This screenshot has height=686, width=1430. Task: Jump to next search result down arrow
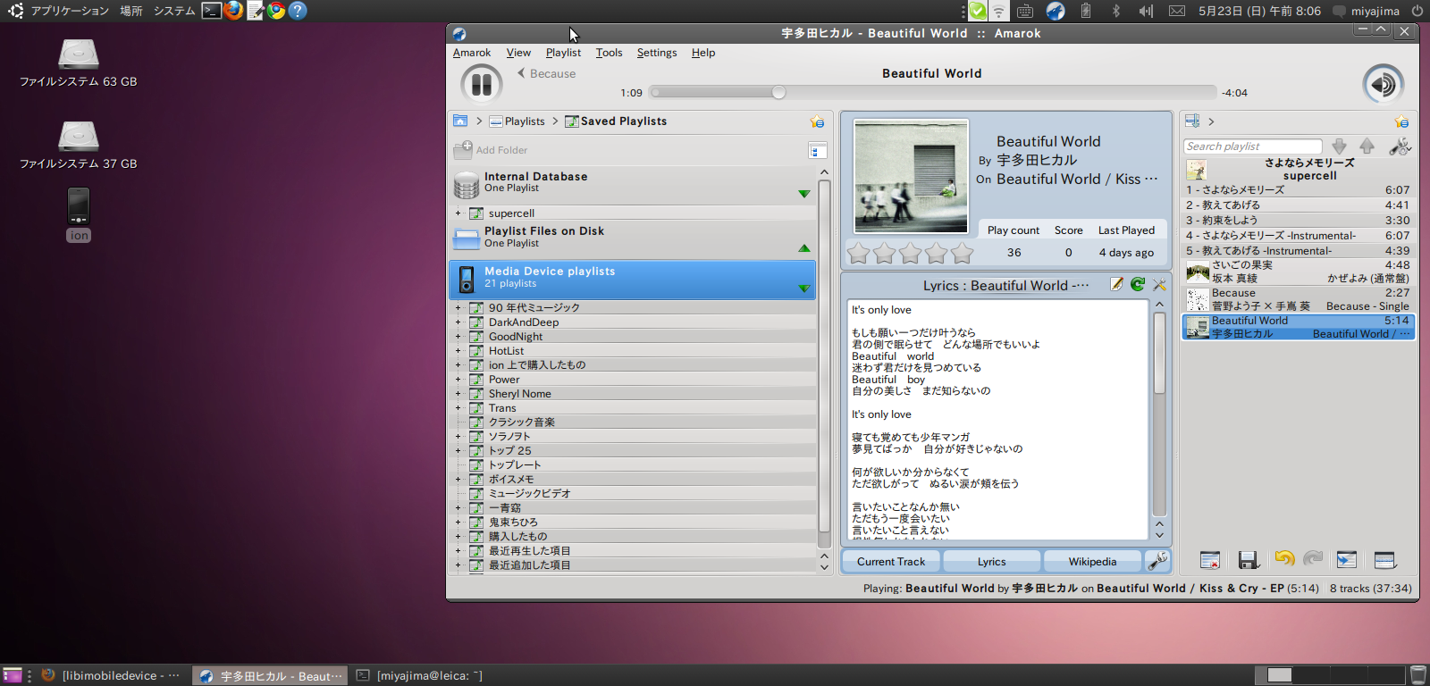pos(1339,146)
